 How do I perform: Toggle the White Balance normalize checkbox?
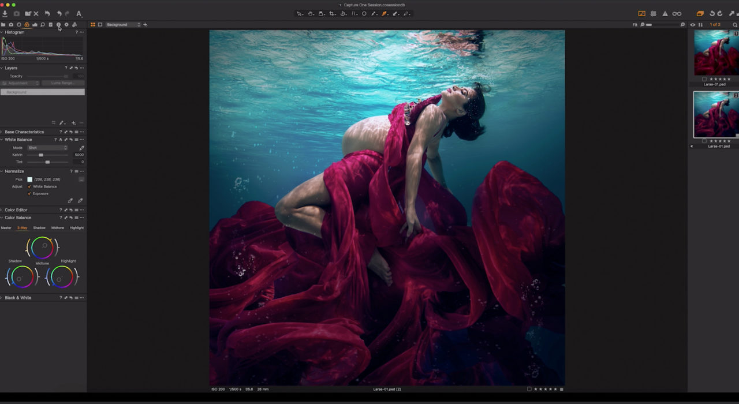click(x=29, y=186)
